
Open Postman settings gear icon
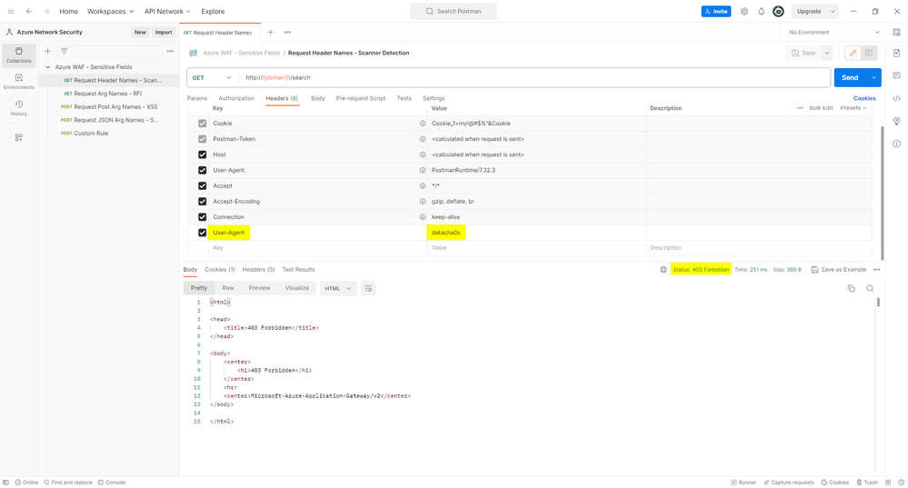[x=744, y=11]
